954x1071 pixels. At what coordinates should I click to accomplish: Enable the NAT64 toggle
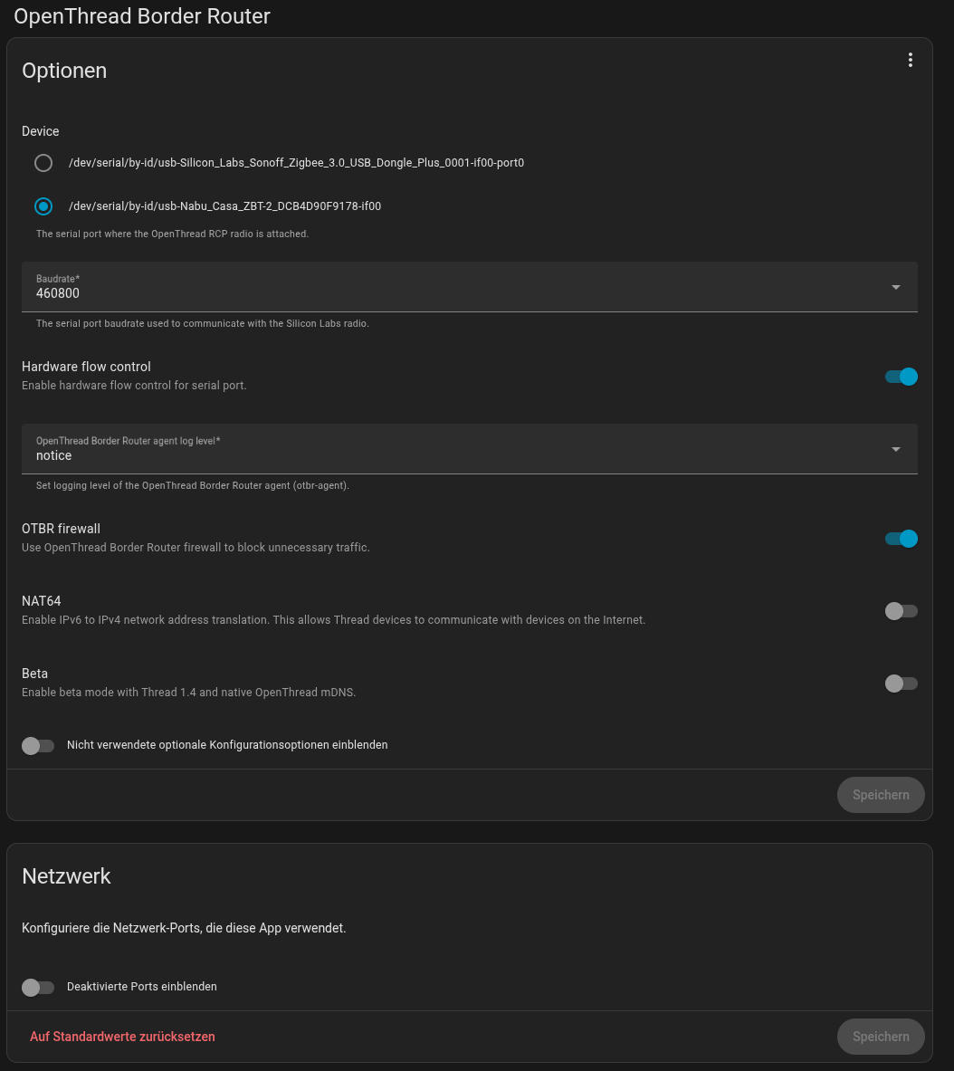902,611
